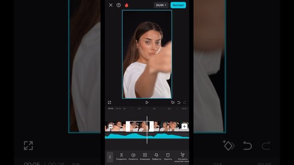
Task: Close the editor with the X icon
Action: pos(111,5)
